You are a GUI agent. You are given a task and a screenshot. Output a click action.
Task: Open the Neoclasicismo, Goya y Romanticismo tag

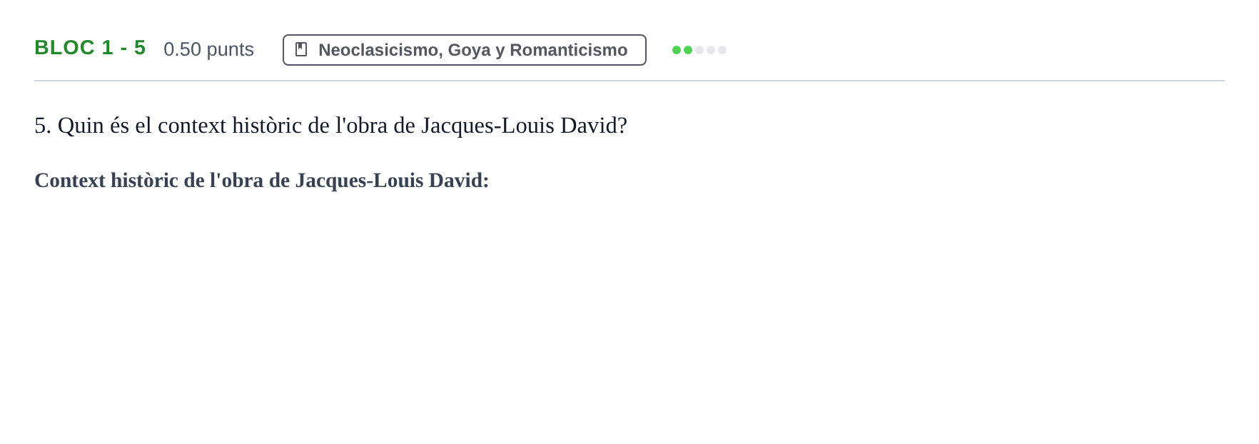[465, 50]
